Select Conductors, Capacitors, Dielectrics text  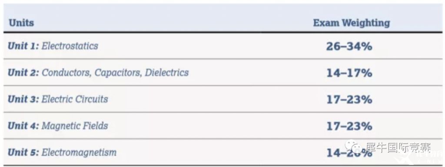click(115, 73)
